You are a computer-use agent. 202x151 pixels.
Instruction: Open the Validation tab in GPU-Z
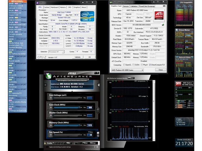[x=134, y=6]
